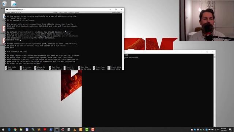Click the blue floppy-disk taskbar icon
The width and height of the screenshot is (234, 132).
[27, 129]
